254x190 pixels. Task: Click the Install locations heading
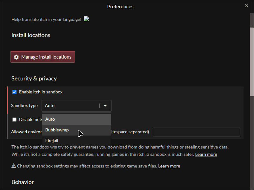coord(31,35)
